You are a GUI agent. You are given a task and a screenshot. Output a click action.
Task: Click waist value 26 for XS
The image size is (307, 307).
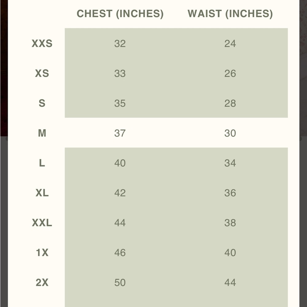[230, 73]
